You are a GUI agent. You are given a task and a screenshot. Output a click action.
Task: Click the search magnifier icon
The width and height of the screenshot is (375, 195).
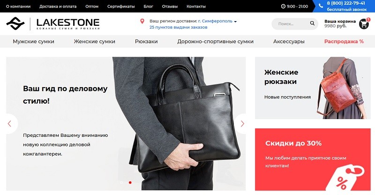point(312,23)
